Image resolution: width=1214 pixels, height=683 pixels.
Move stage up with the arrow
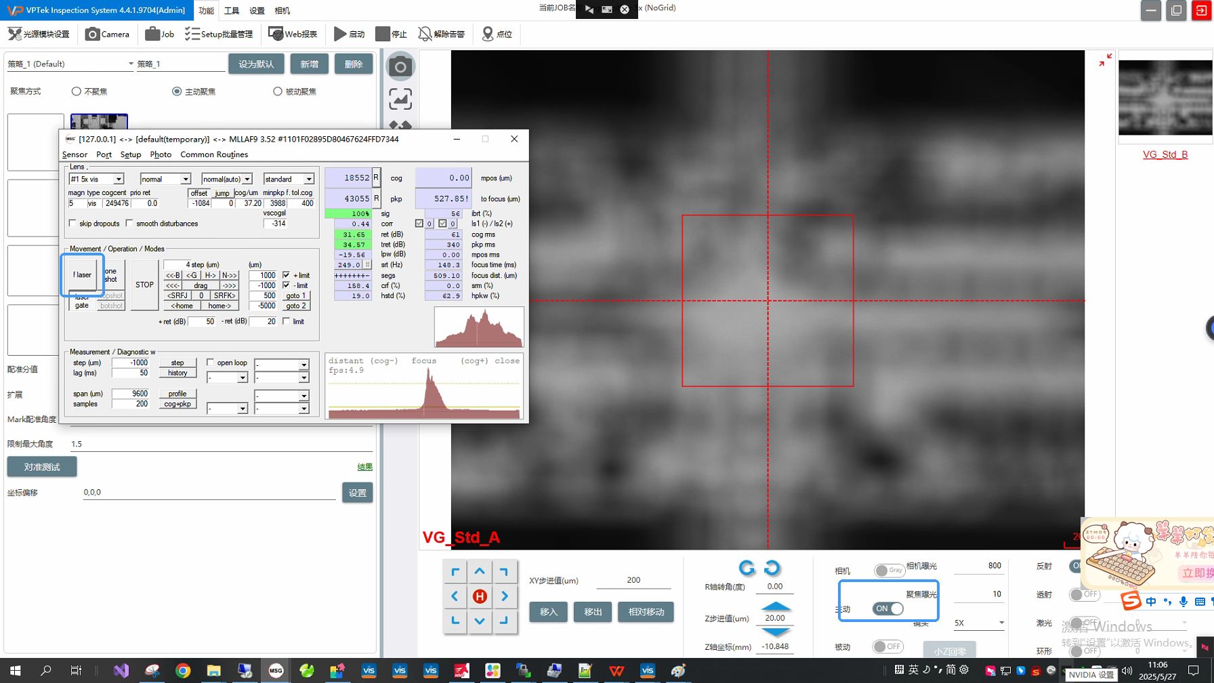point(480,572)
